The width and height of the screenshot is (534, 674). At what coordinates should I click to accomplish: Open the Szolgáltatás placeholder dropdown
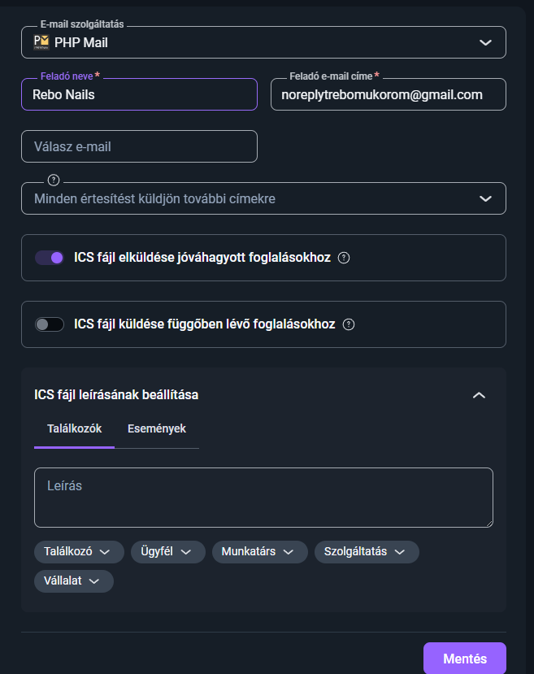(x=366, y=552)
